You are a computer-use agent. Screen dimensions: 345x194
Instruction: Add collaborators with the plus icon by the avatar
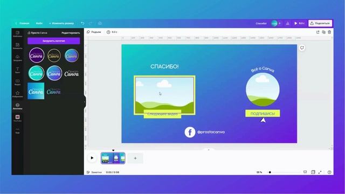tap(280, 23)
